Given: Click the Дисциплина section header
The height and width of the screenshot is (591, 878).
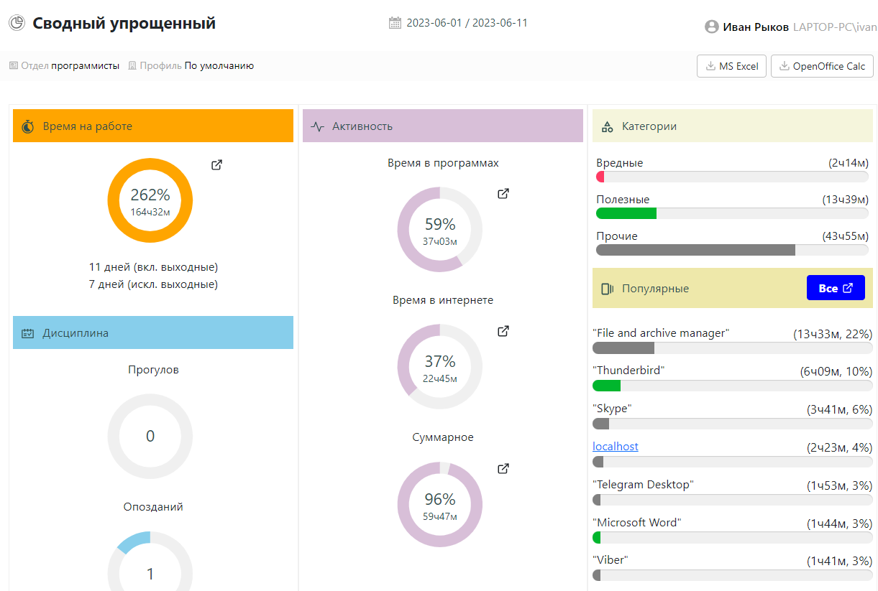Looking at the screenshot, I should 152,333.
